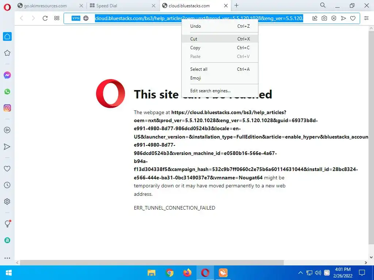
Task: Choose Edit search engines option
Action: point(220,91)
